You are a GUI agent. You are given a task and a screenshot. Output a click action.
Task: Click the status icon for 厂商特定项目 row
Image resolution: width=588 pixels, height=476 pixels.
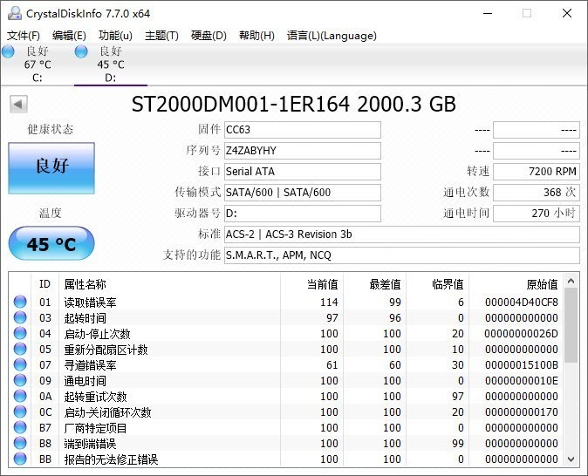(x=20, y=428)
